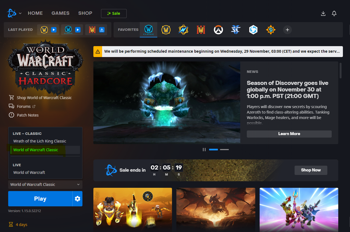Click the Learn More button
The image size is (350, 232).
click(289, 134)
